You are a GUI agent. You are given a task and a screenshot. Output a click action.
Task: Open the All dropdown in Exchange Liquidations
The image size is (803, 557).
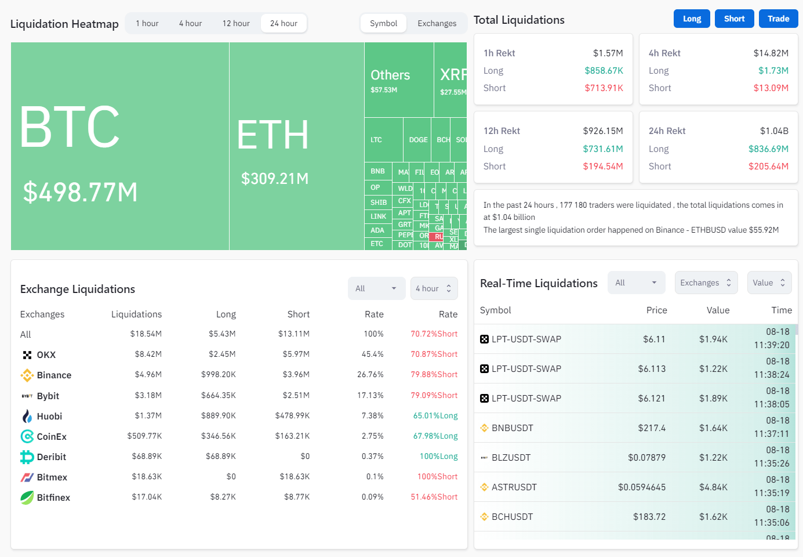point(376,288)
